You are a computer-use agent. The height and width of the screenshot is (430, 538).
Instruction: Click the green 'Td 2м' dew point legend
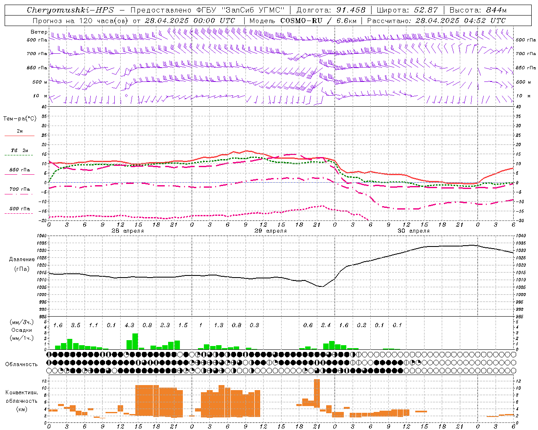19,152
